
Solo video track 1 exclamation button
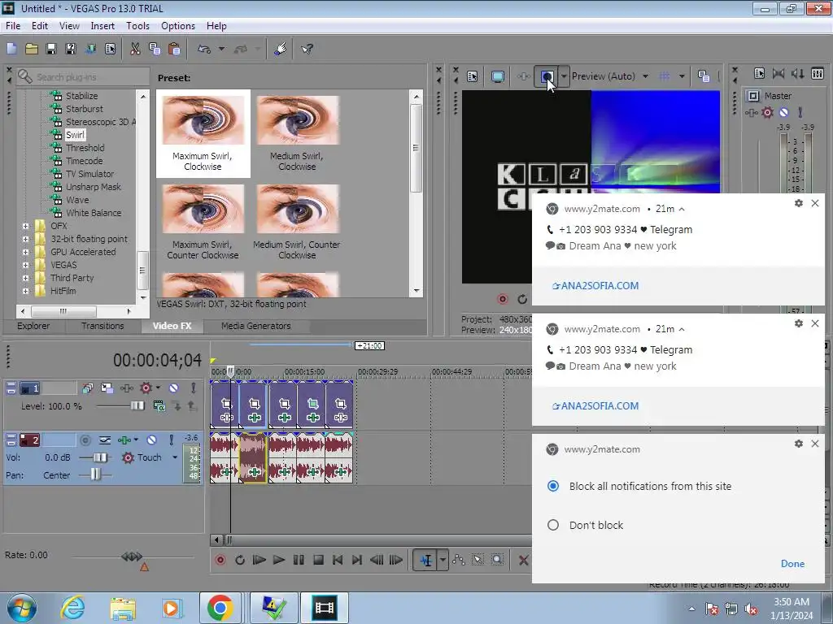194,388
